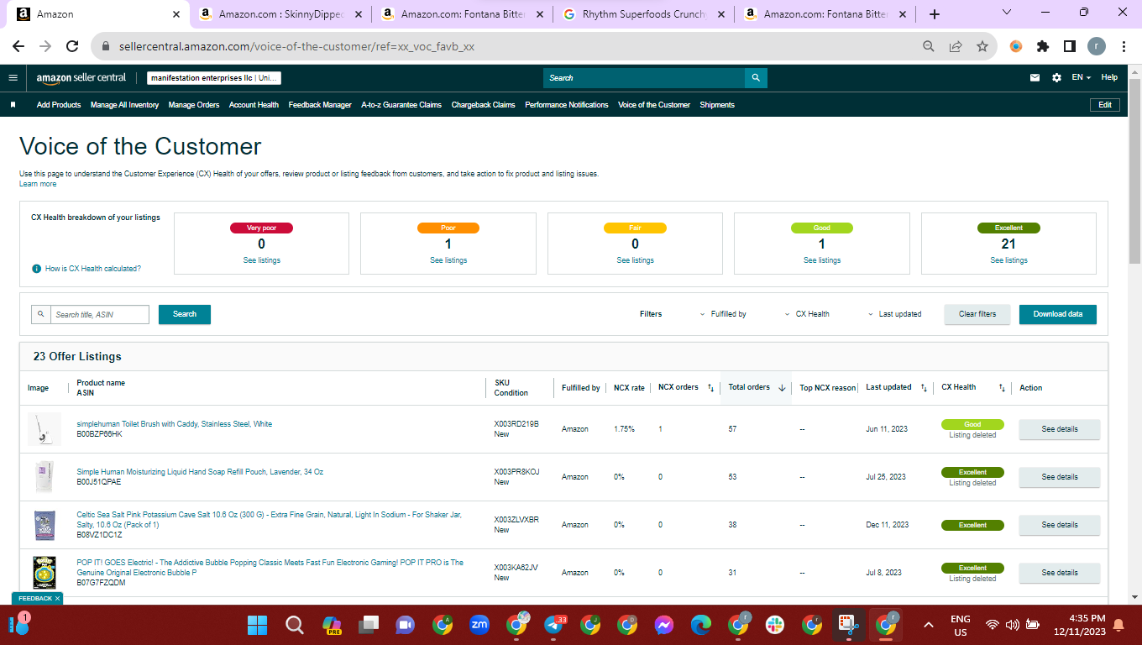
Task: Switch to the SkinnyDipped Amazon tab
Action: (x=281, y=14)
